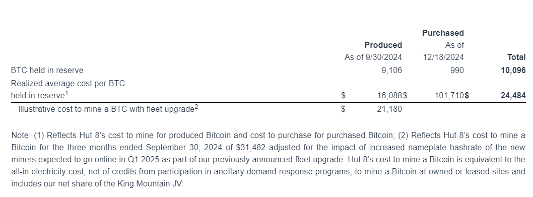Click the As of 9/30/2024 date label
Viewport: 533px width, 197px height.
pos(373,57)
